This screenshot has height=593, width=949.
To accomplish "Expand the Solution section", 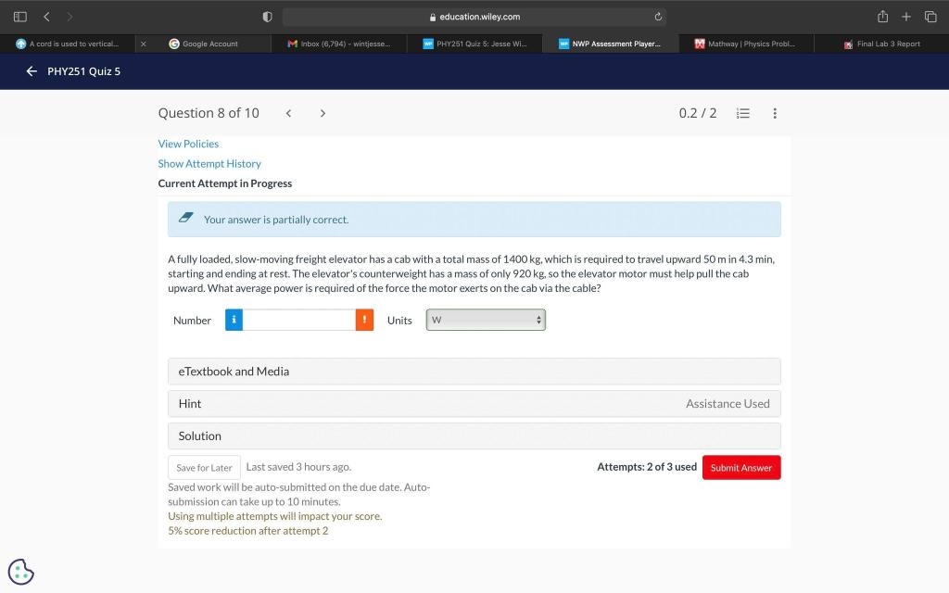I will click(474, 435).
